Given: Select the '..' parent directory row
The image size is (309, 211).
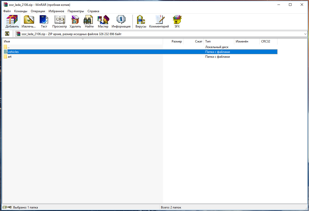Looking at the screenshot, I should pyautogui.click(x=140, y=47).
